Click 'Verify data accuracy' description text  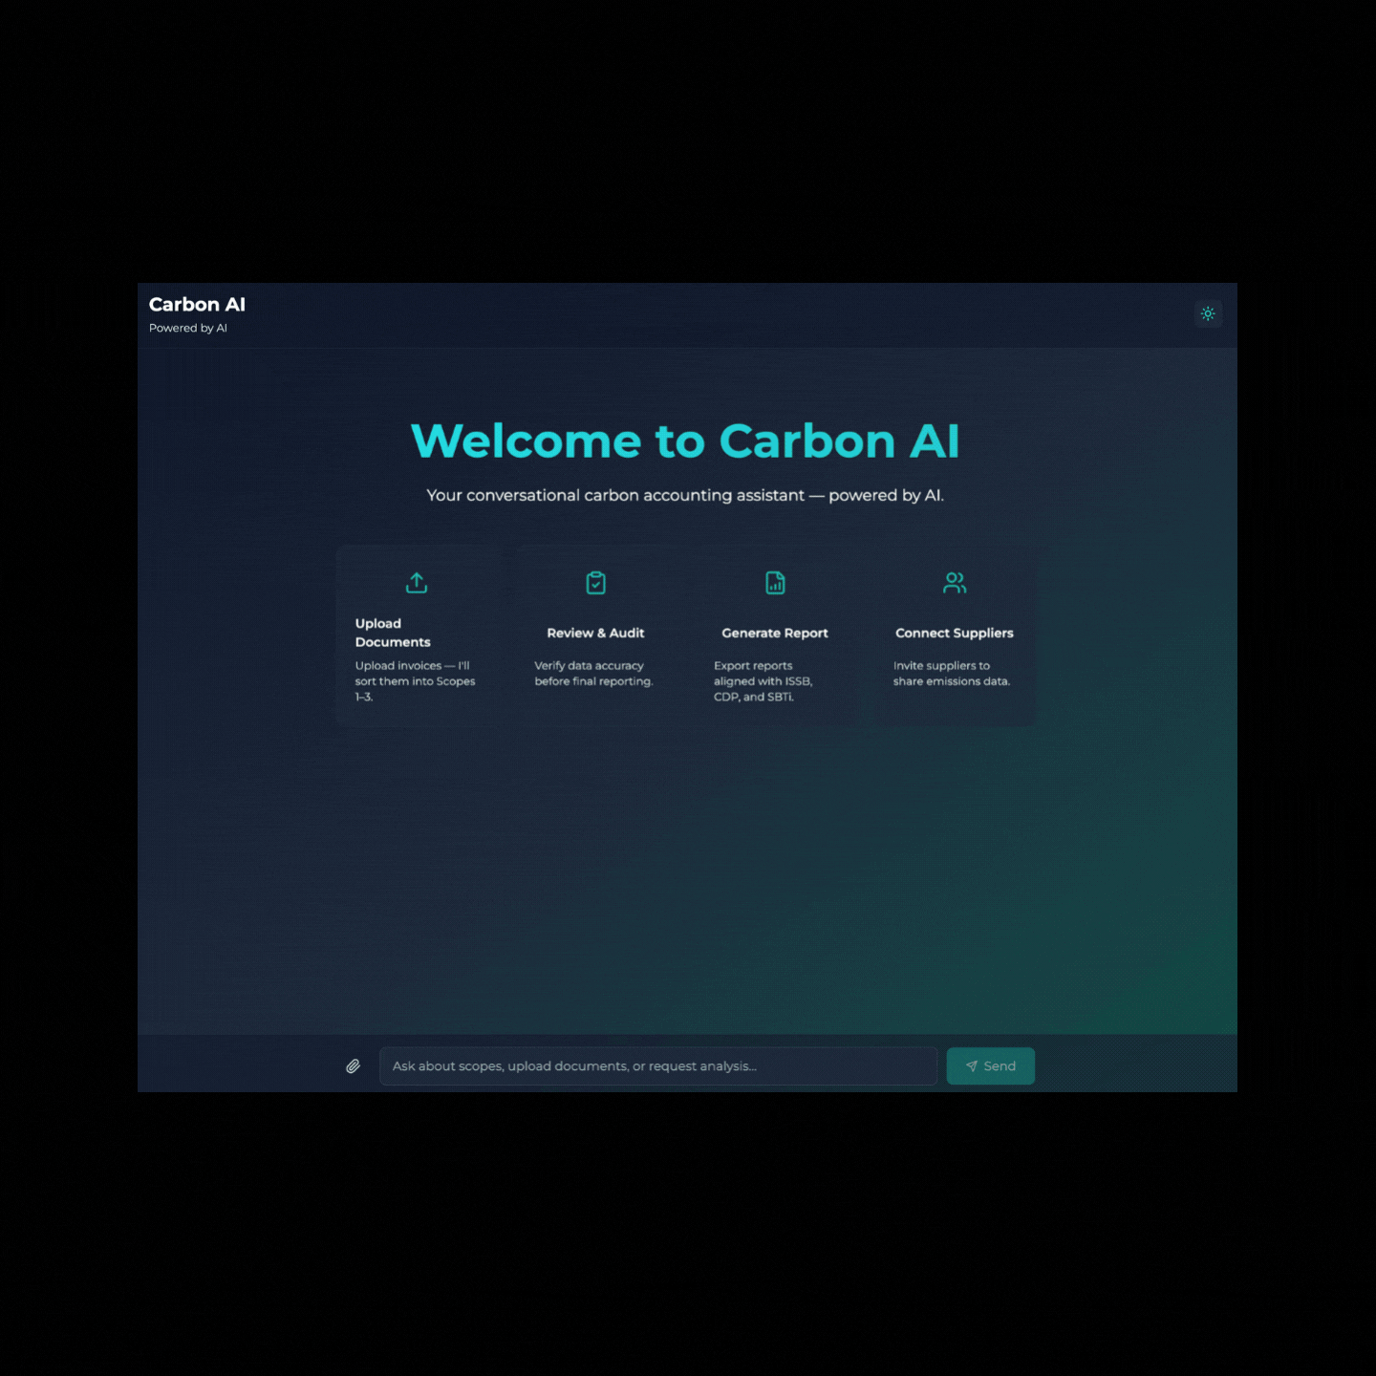[x=593, y=674]
